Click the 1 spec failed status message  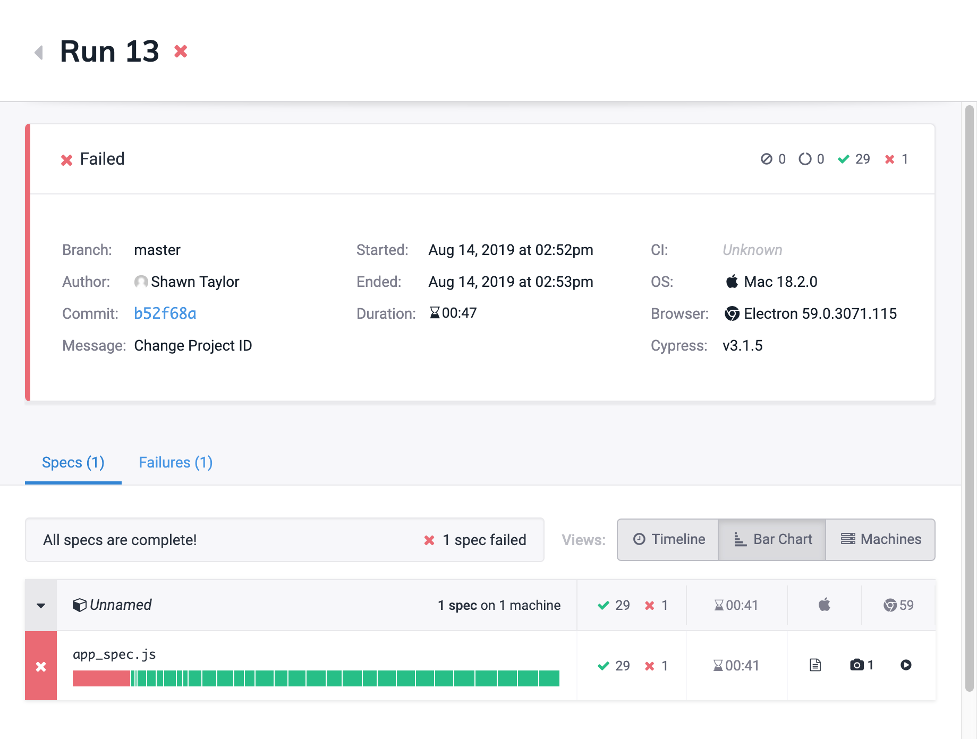475,540
